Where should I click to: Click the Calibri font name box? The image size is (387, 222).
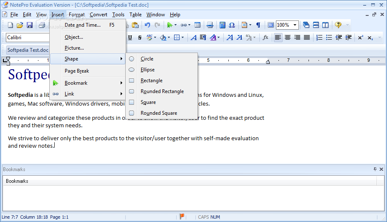coord(28,38)
